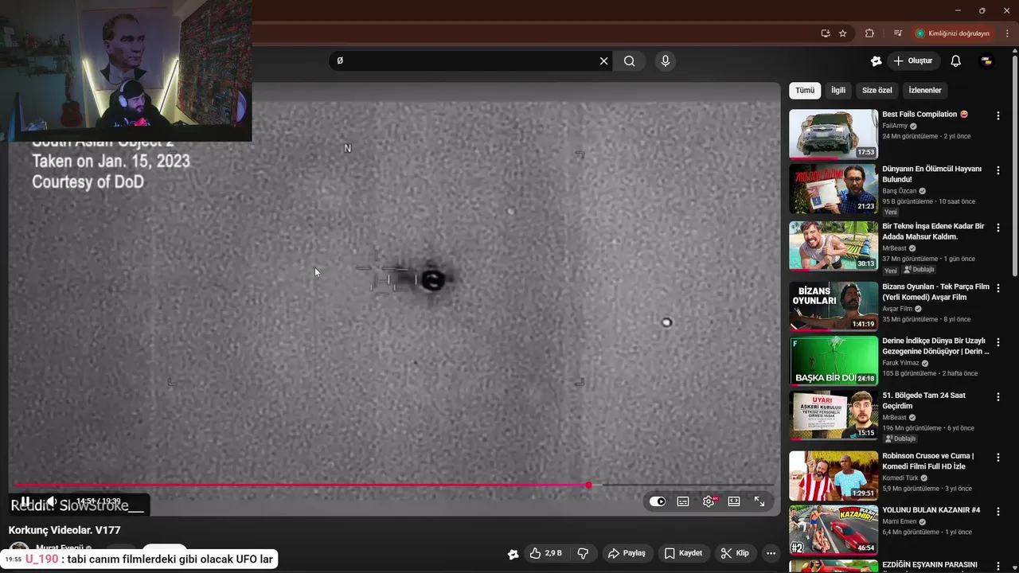Open the Bizans Oyunları thumbnail

[834, 306]
